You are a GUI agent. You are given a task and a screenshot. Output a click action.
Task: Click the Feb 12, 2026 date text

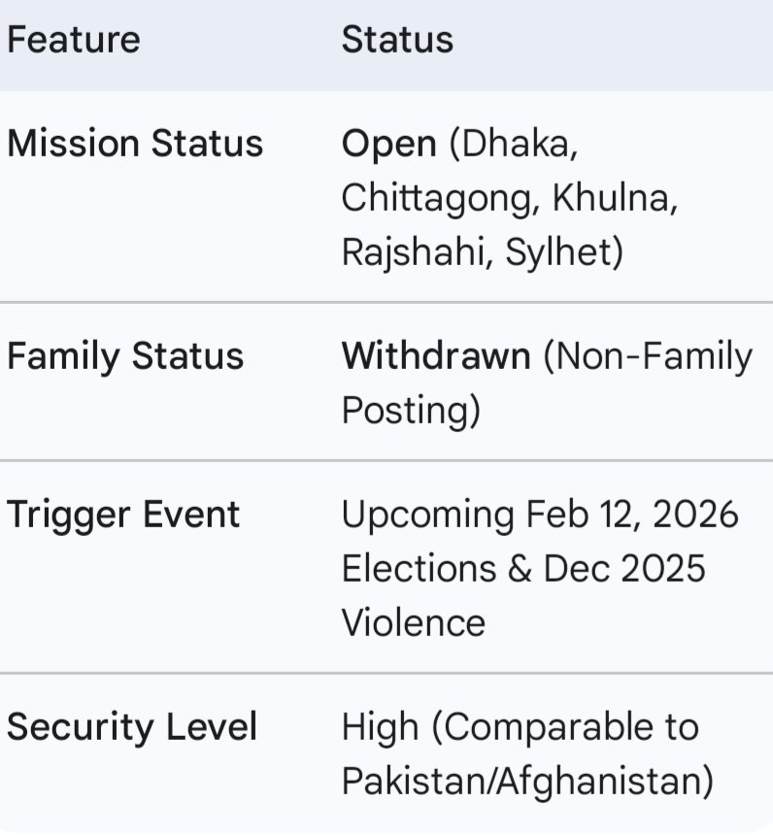pos(632,515)
